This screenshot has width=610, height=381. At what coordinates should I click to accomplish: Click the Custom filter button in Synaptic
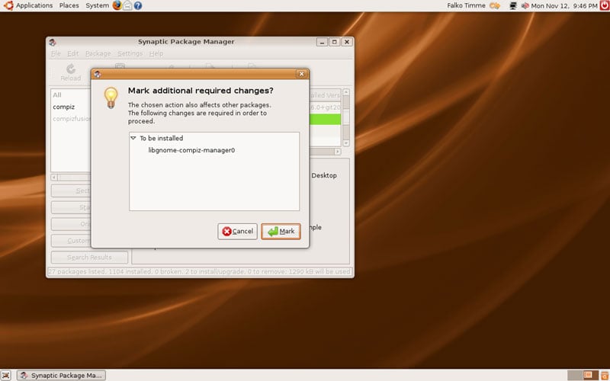click(71, 241)
